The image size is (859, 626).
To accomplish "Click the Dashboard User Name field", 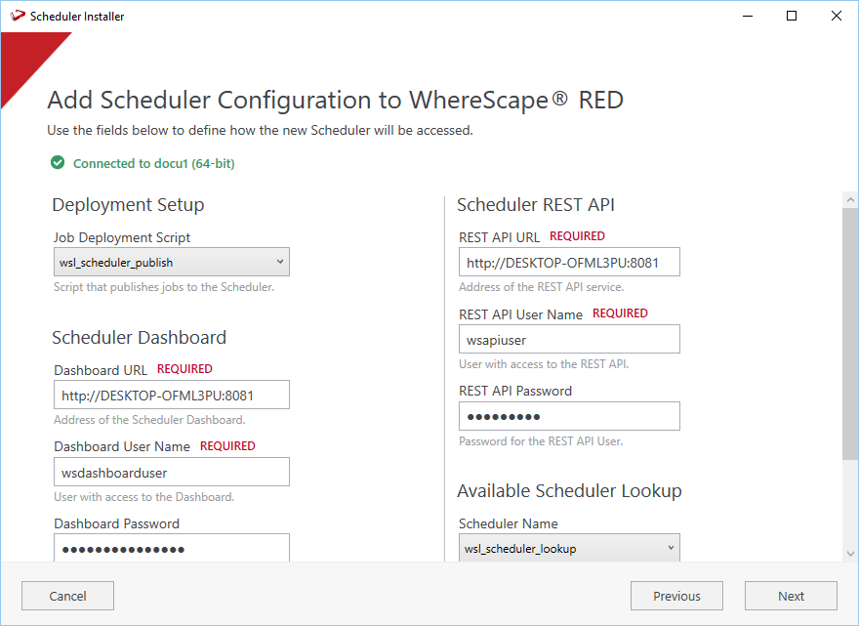I will (172, 473).
